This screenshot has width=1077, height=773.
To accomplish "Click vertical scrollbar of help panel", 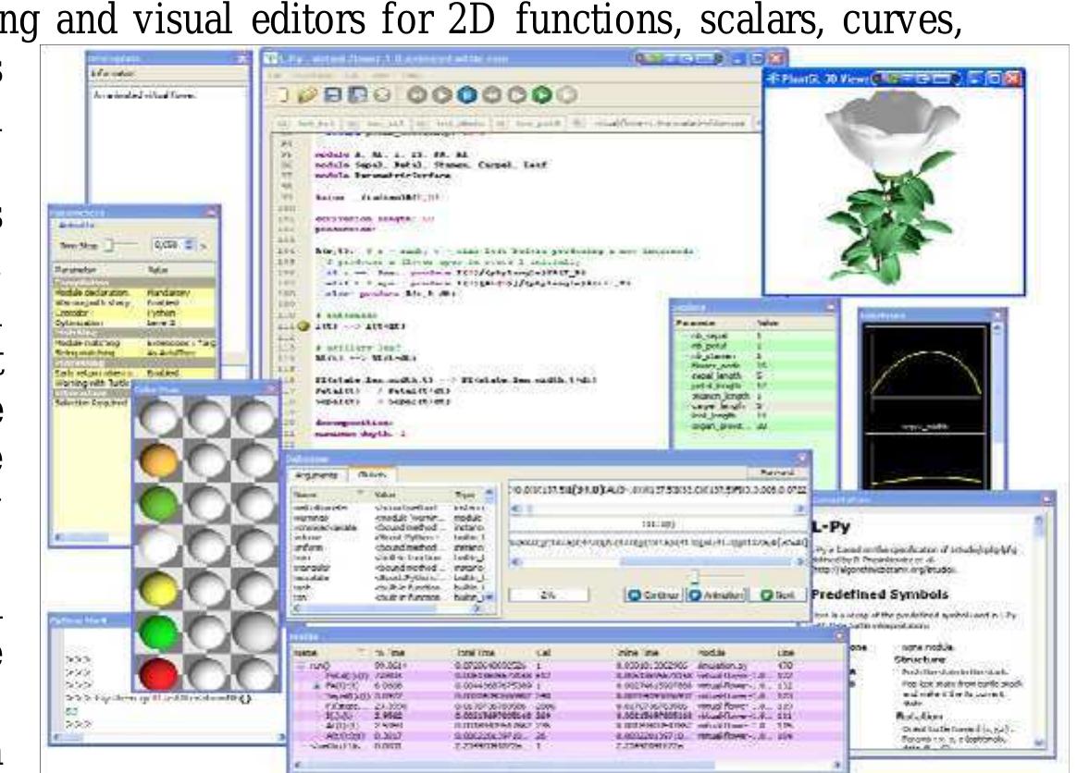I will point(1038,631).
